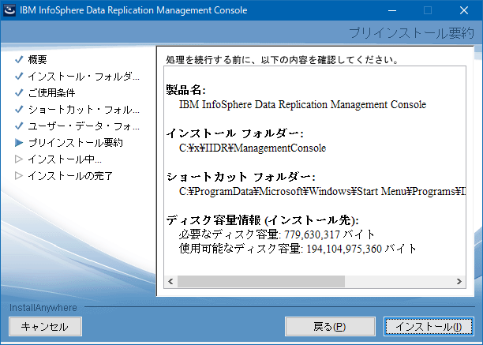
Task: Click hollow arrow beside インストールの完了 step
Action: (19, 175)
